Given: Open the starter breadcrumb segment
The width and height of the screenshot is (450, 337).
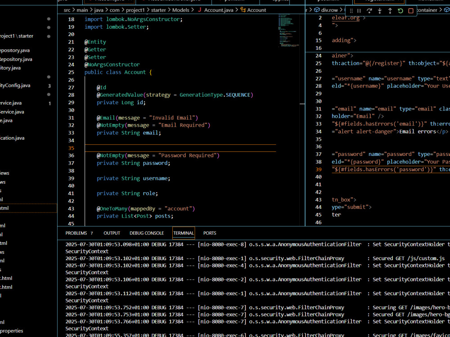Looking at the screenshot, I should 158,10.
